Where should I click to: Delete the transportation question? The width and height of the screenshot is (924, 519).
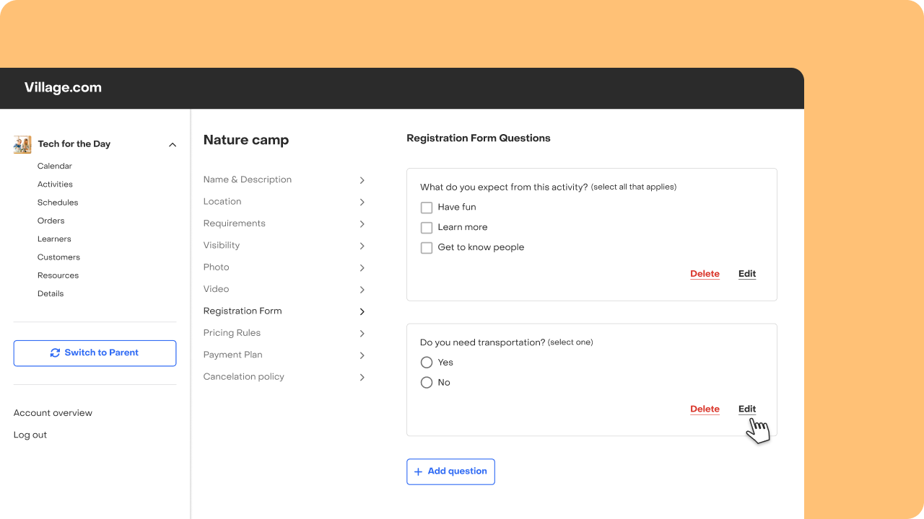coord(705,409)
